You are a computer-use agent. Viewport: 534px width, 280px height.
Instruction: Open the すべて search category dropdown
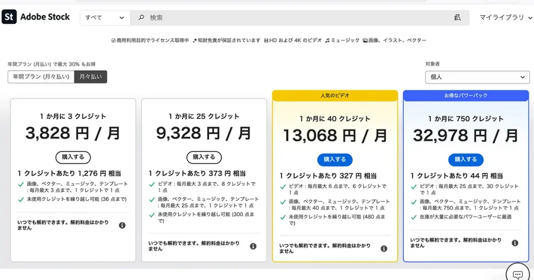coord(105,17)
